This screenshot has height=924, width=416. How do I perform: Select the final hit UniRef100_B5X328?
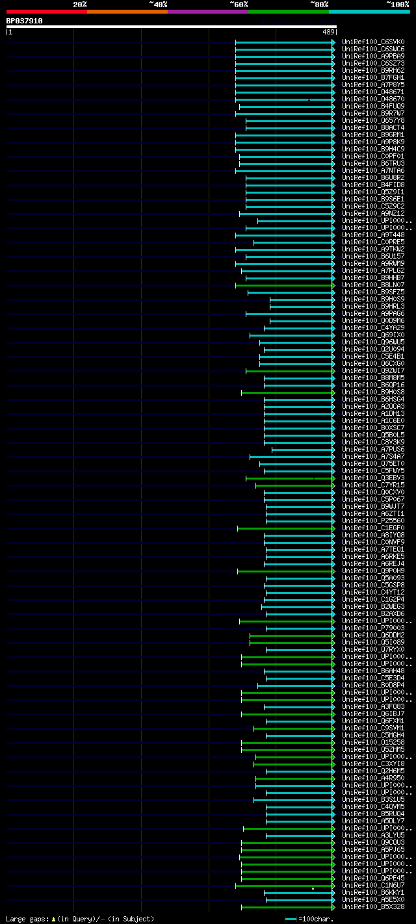(x=373, y=906)
